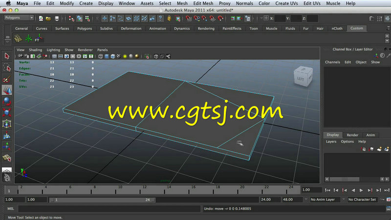Screen dimensions: 391x220
Task: Toggle wireframe display cube in viewport
Action: click(x=101, y=56)
